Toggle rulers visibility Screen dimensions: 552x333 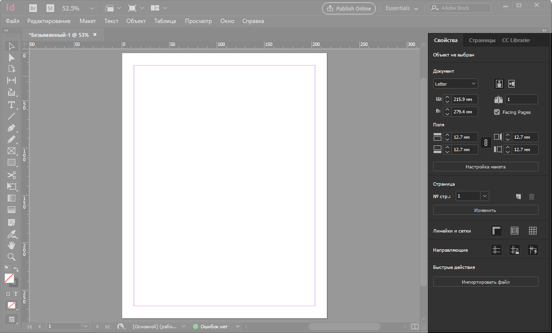496,231
